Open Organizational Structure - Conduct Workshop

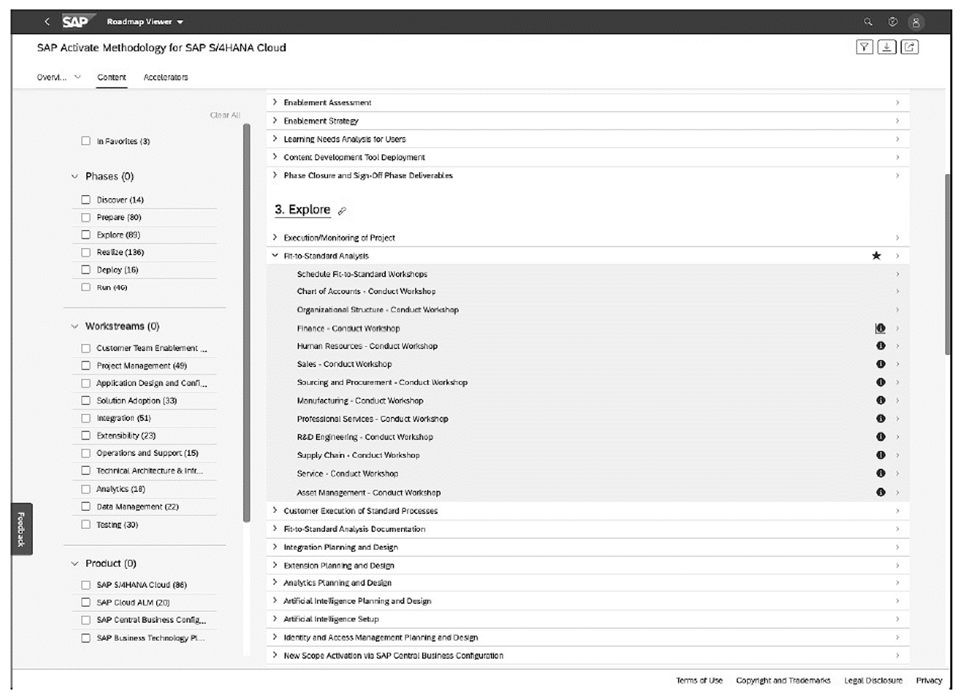(587, 310)
